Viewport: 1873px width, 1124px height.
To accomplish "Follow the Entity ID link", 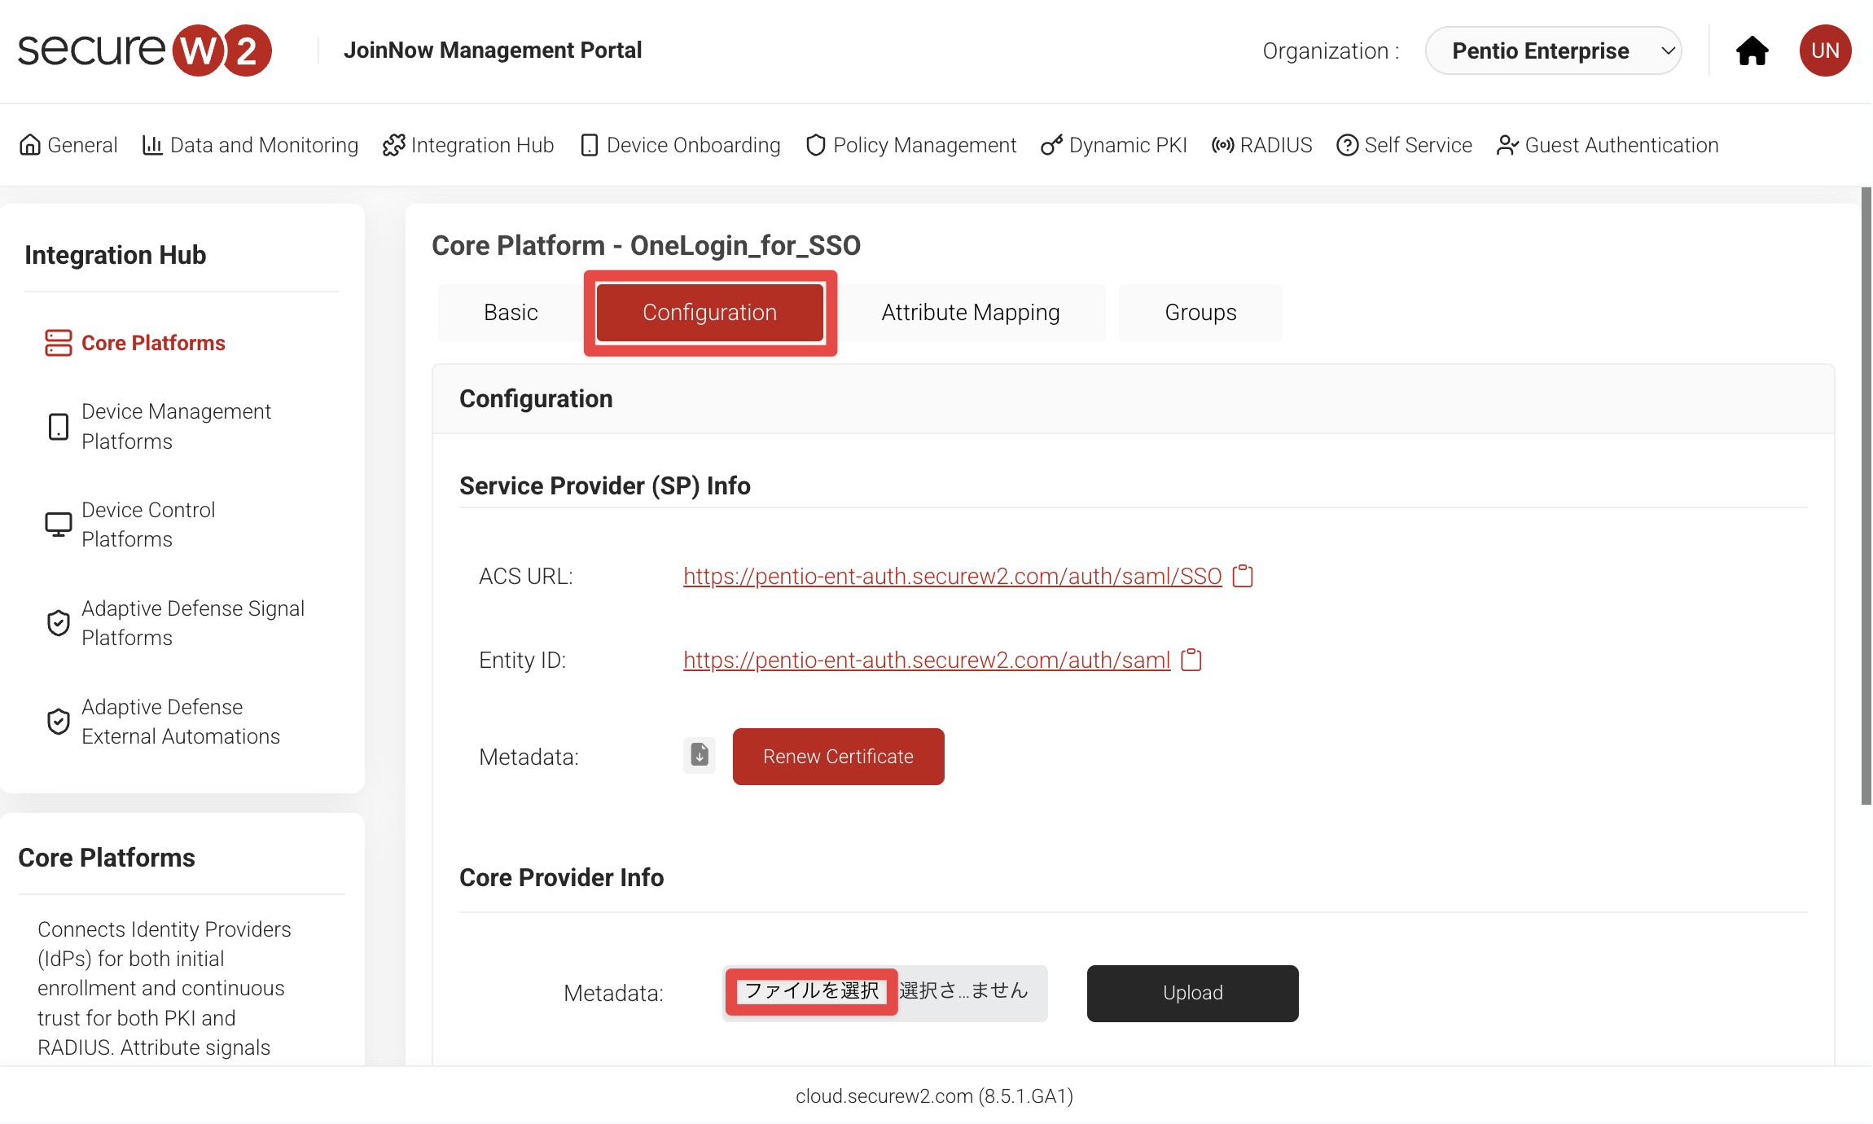I will pyautogui.click(x=927, y=660).
